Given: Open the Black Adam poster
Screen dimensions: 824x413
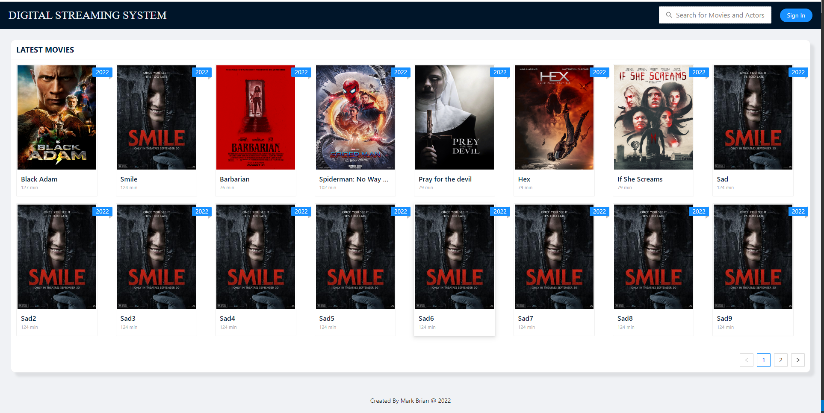Looking at the screenshot, I should pos(57,117).
